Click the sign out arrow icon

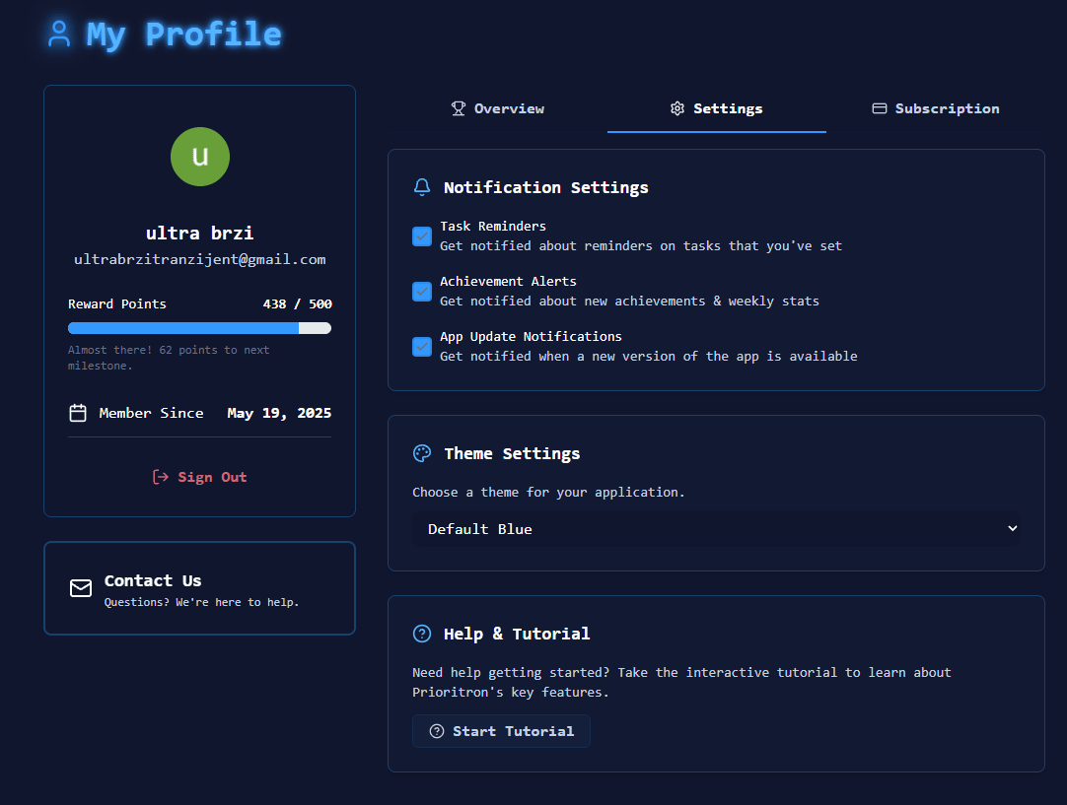[161, 477]
